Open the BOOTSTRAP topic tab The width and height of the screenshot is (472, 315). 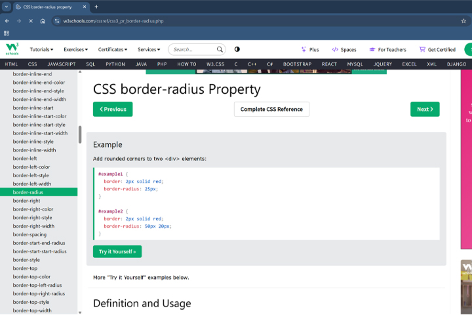[297, 64]
